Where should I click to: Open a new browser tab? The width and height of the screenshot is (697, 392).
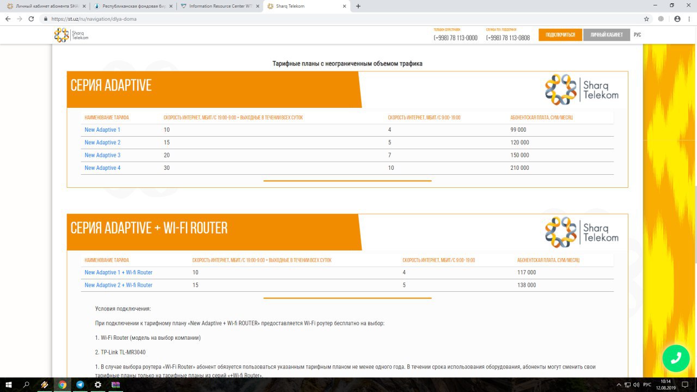358,6
